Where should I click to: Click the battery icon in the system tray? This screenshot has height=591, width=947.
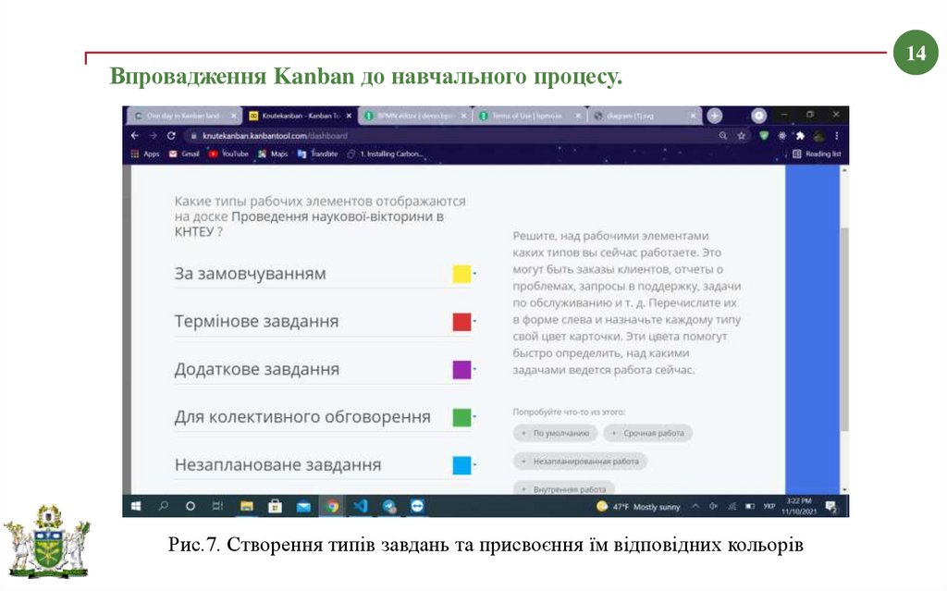click(750, 507)
